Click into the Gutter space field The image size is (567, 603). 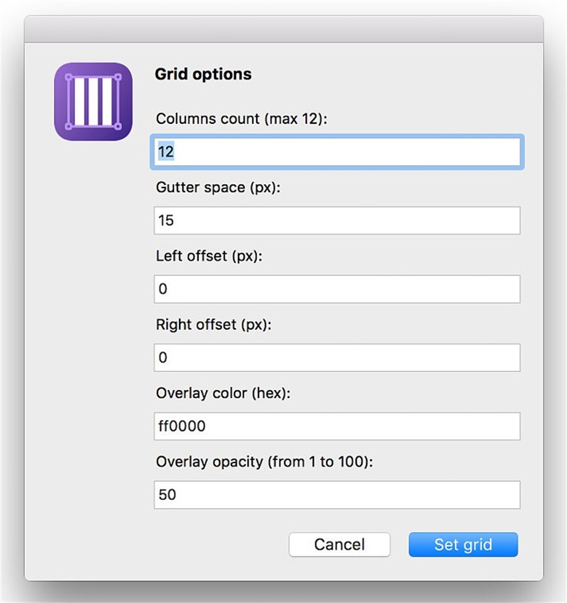[x=337, y=220]
